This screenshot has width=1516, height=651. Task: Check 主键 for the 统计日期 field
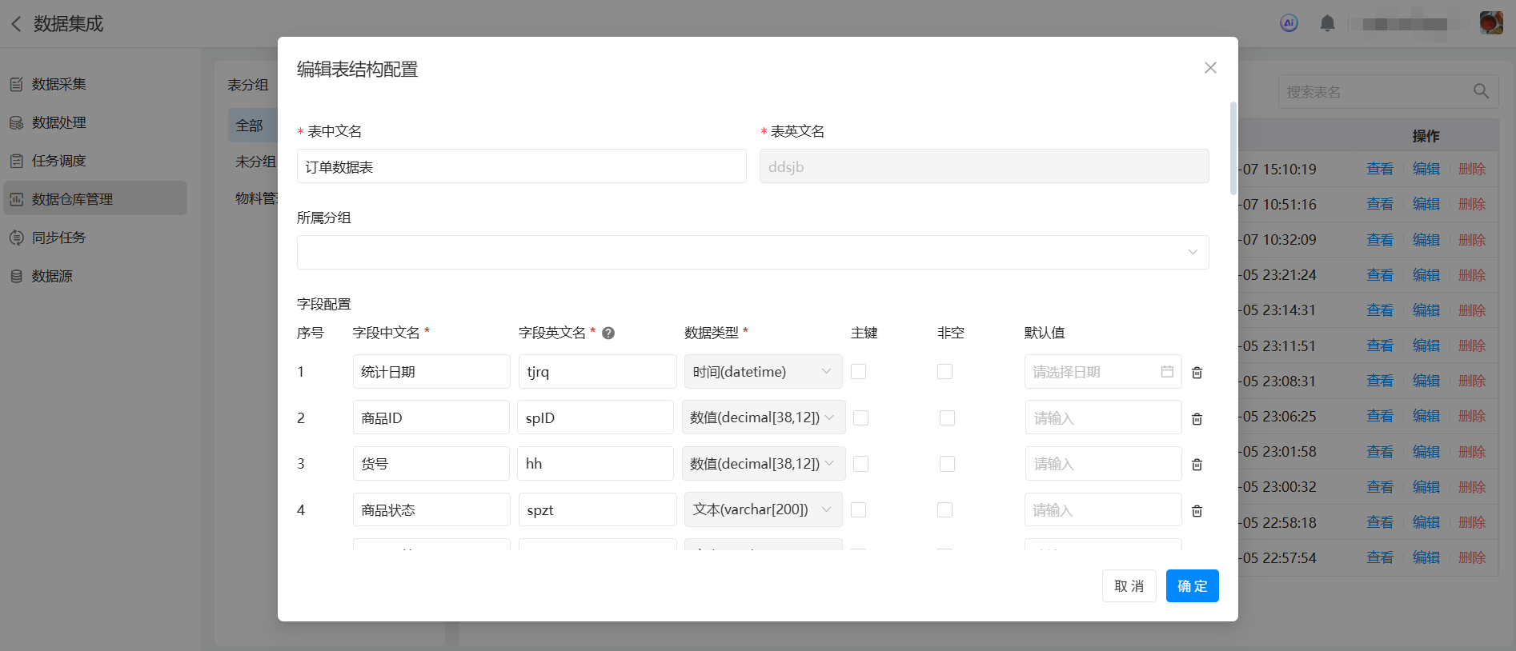point(858,372)
